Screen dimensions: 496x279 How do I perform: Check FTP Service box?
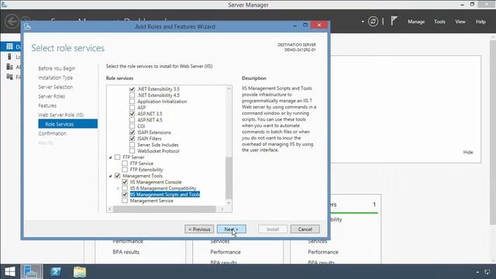[125, 164]
